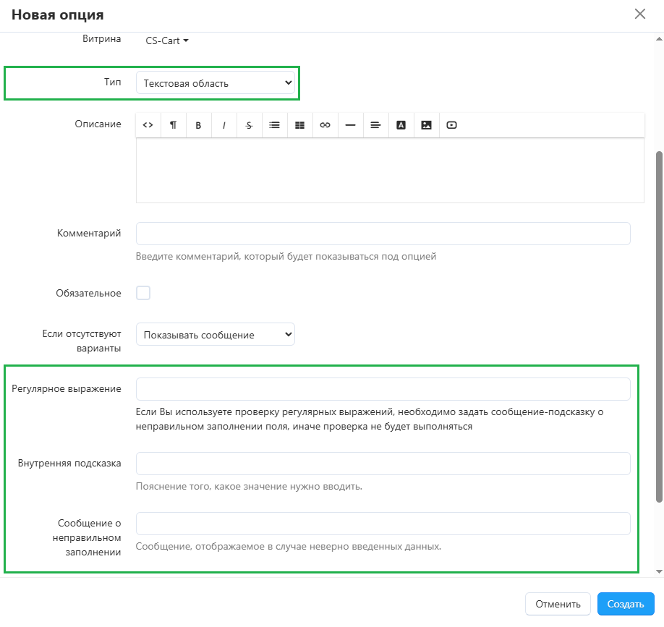
Task: Open the Показывать сообщение dropdown
Action: (216, 335)
